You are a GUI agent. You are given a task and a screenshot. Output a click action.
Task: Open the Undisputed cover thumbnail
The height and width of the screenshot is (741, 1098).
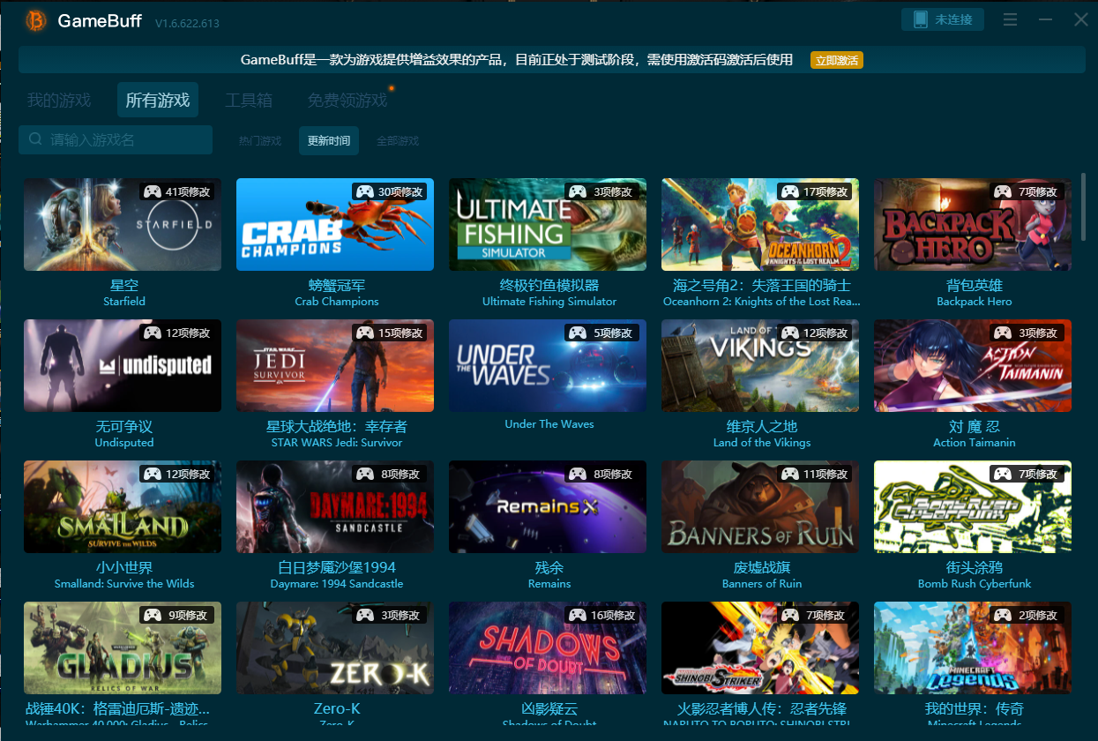click(x=123, y=366)
